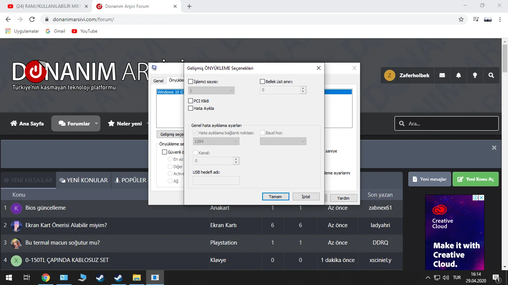
Task: Check the Hata Ayıkla option
Action: click(191, 108)
